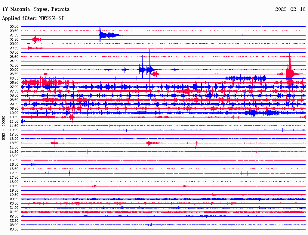
Task: Click the 23:30 time label
Action: [x=14, y=229]
